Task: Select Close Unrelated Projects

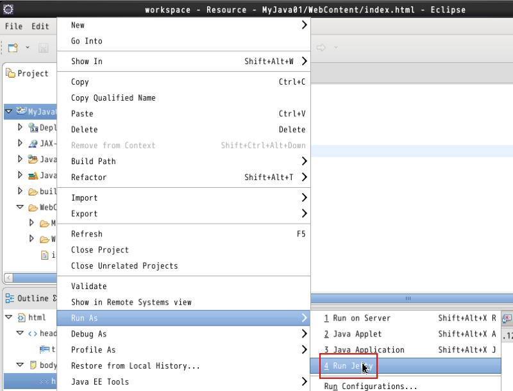Action: 183,265
